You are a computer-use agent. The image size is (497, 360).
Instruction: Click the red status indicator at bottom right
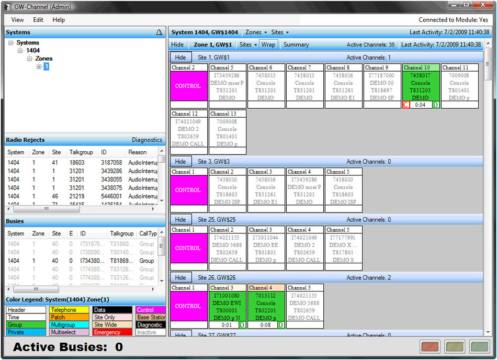430,347
